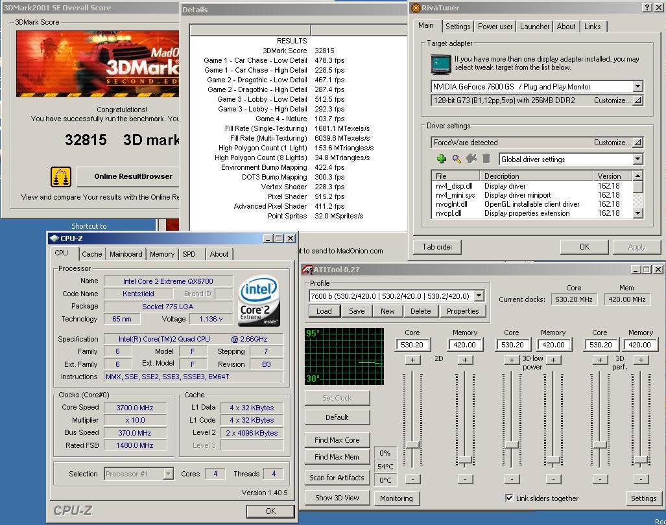Switch to CPU-Z Cache tab
Image resolution: width=666 pixels, height=525 pixels.
pos(91,254)
